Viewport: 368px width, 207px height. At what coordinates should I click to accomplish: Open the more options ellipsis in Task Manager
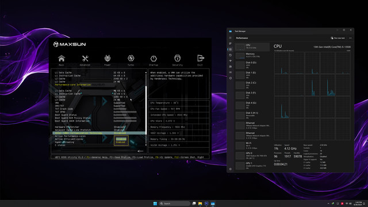[x=350, y=38]
